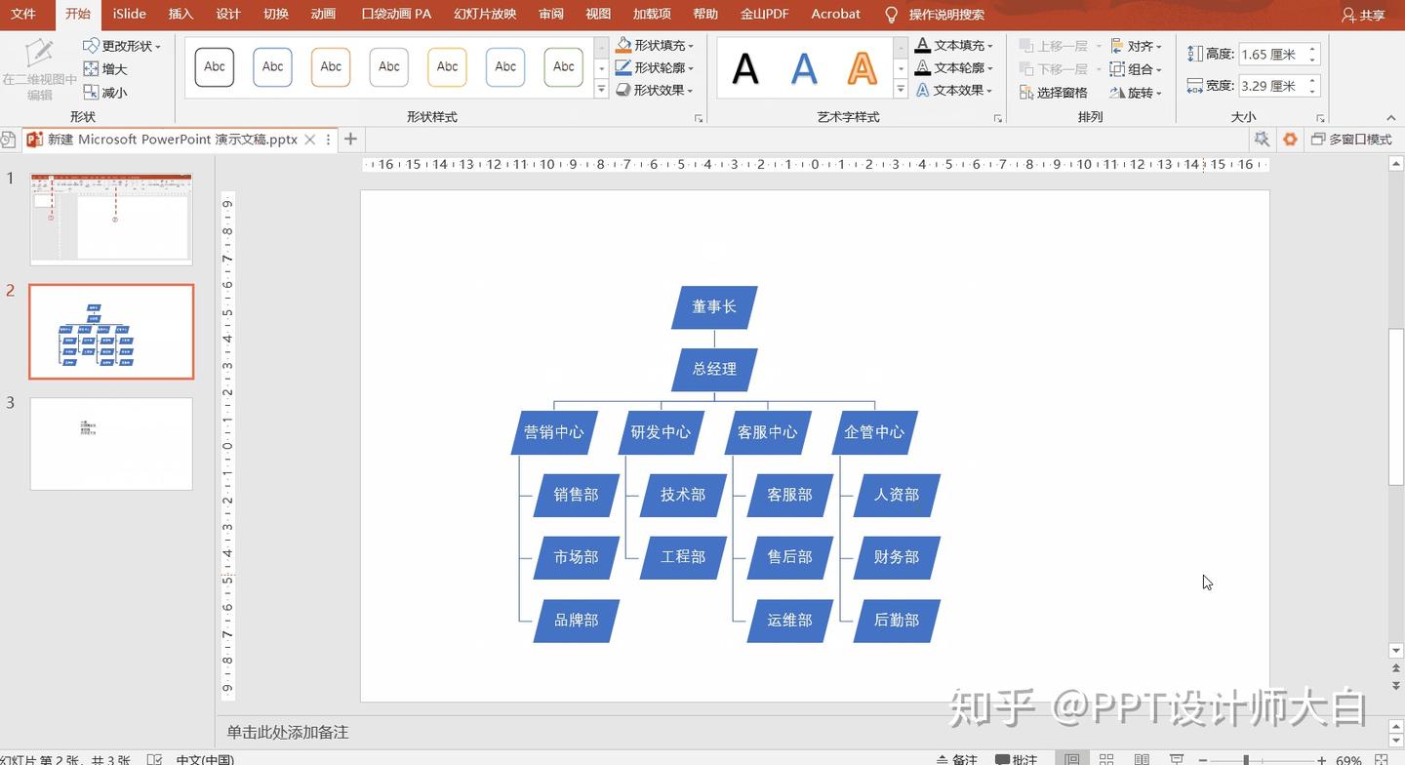
Task: Select the 形状轮廓 (Shape Outline) tool
Action: [652, 67]
